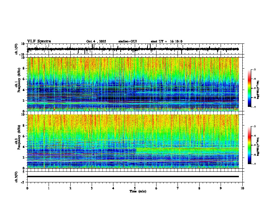Click the -3 label on the ch.1 color scale

pyautogui.click(x=254, y=69)
